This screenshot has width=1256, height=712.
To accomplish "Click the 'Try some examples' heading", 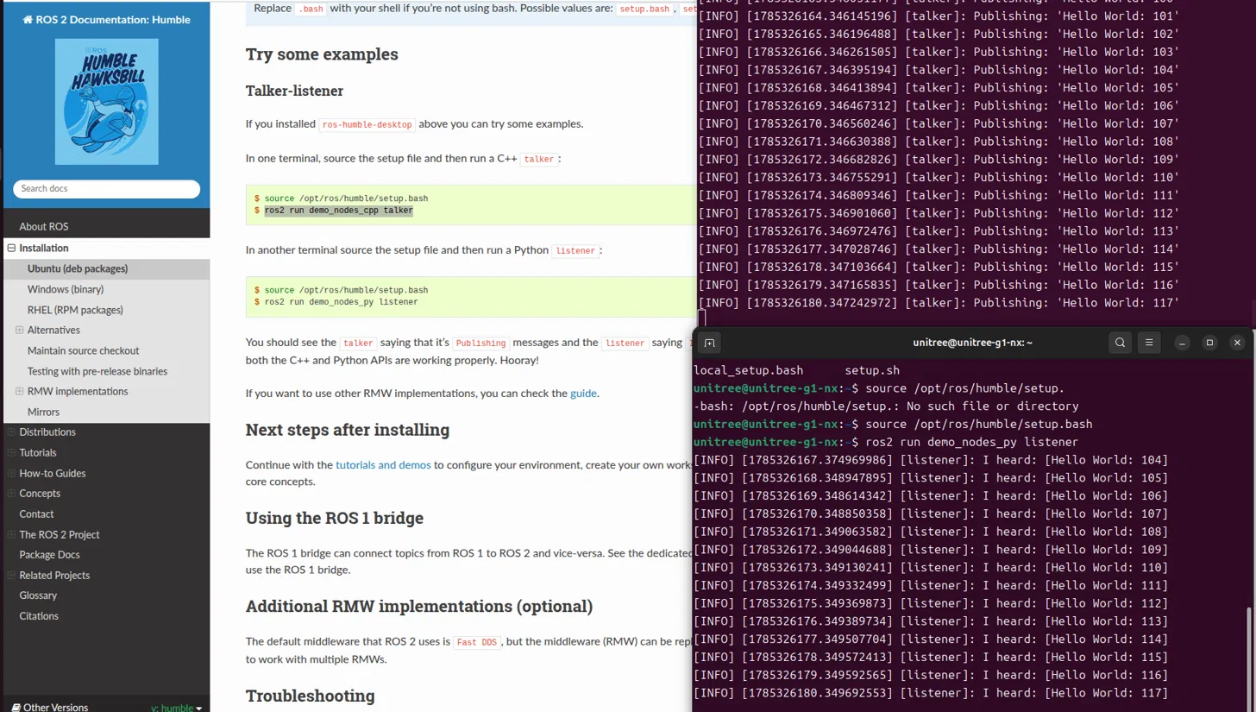I will pos(322,54).
